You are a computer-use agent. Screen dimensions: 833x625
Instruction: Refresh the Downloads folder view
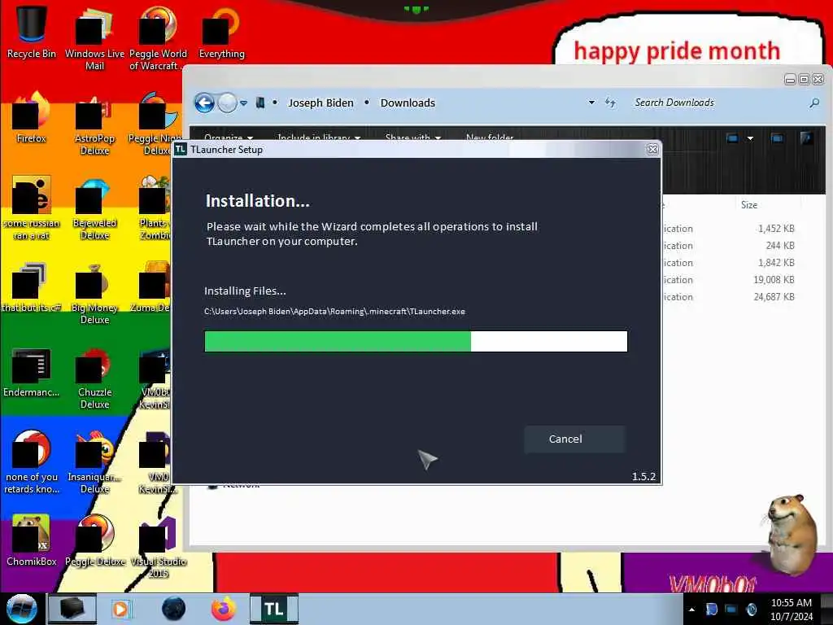coord(610,103)
